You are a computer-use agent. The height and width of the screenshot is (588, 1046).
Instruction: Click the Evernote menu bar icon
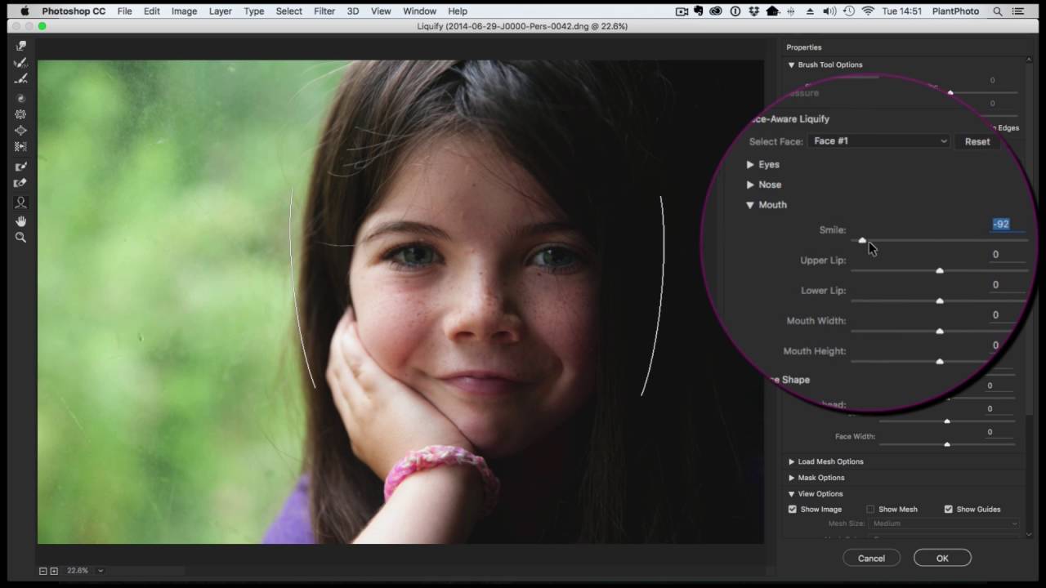point(700,11)
